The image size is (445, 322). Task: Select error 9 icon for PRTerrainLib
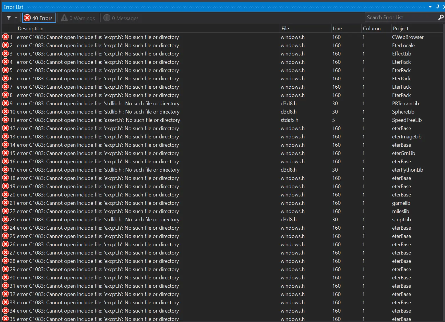coord(5,103)
